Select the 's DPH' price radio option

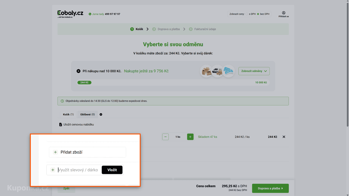[247, 14]
